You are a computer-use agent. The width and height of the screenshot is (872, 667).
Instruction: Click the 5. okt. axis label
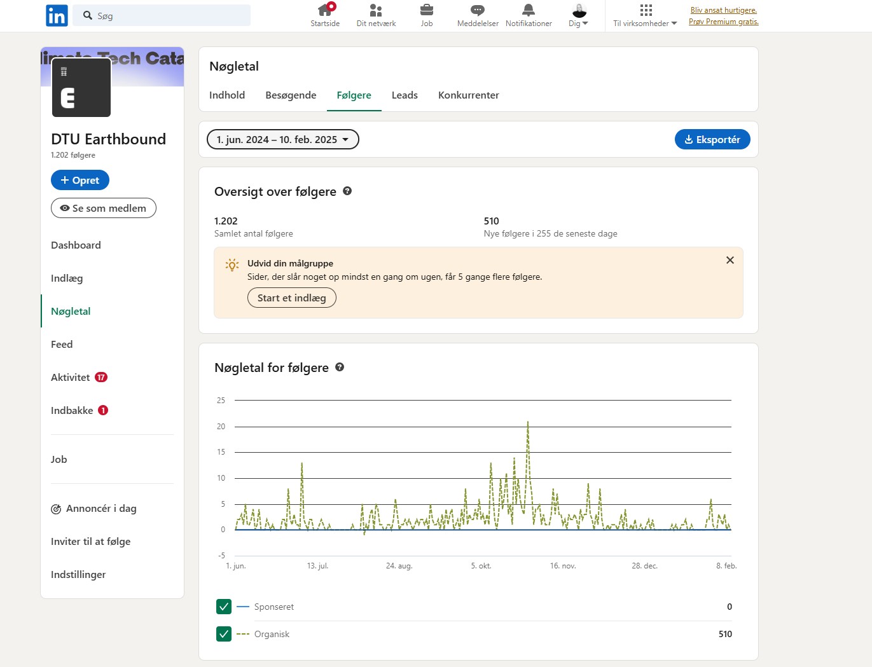pyautogui.click(x=481, y=566)
